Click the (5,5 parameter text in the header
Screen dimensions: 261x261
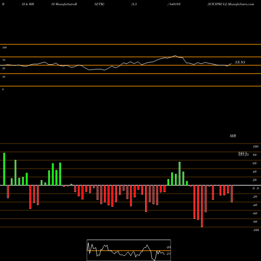point(134,4)
